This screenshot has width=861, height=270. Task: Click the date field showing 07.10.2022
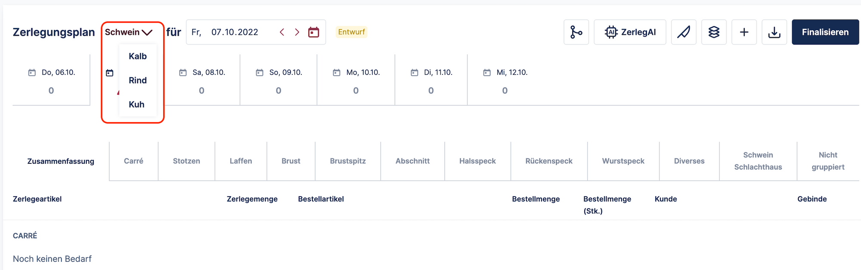[x=235, y=32]
